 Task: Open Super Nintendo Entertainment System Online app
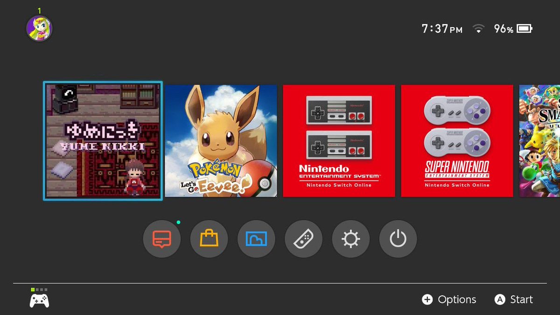click(457, 141)
